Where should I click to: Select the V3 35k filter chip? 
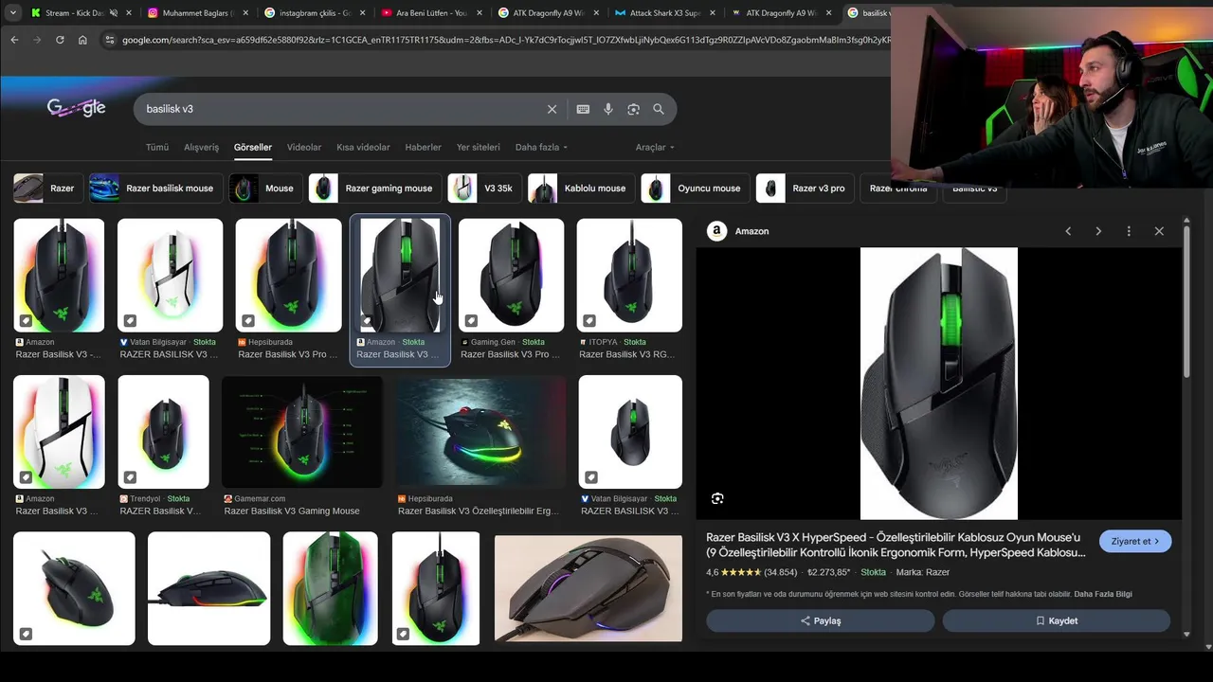click(483, 188)
